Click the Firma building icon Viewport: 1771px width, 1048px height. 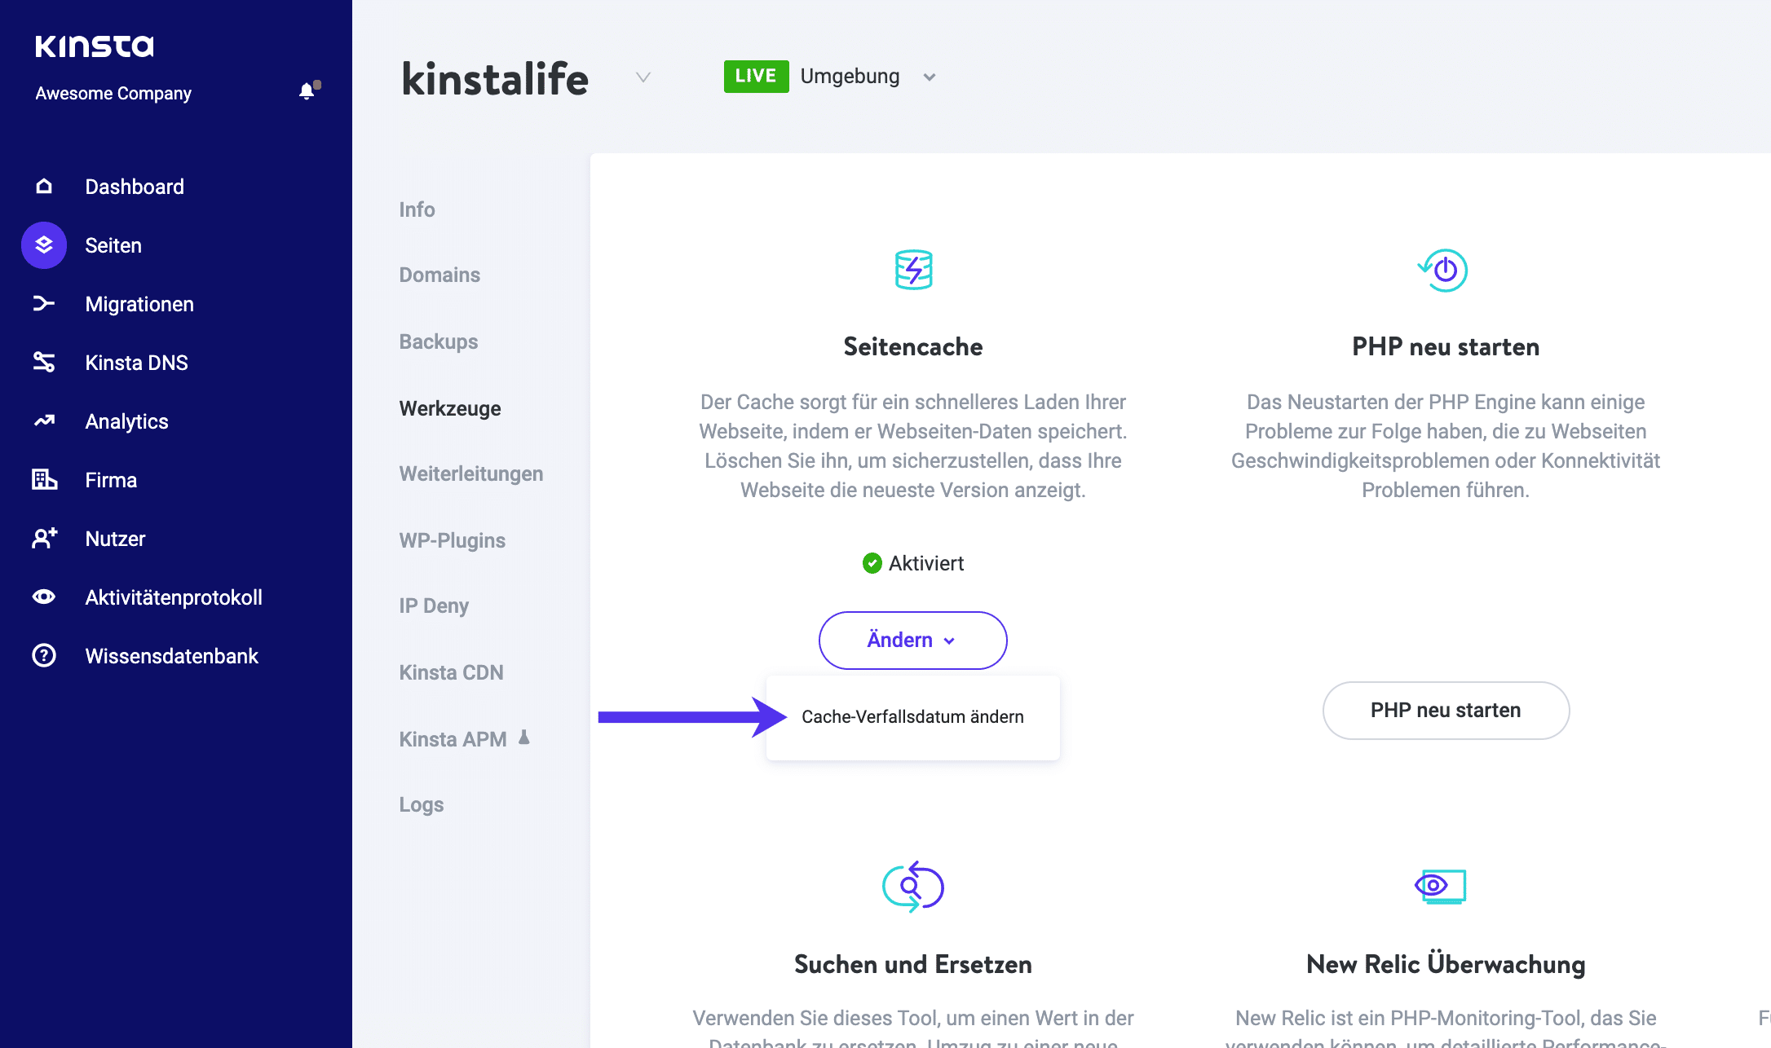click(44, 480)
